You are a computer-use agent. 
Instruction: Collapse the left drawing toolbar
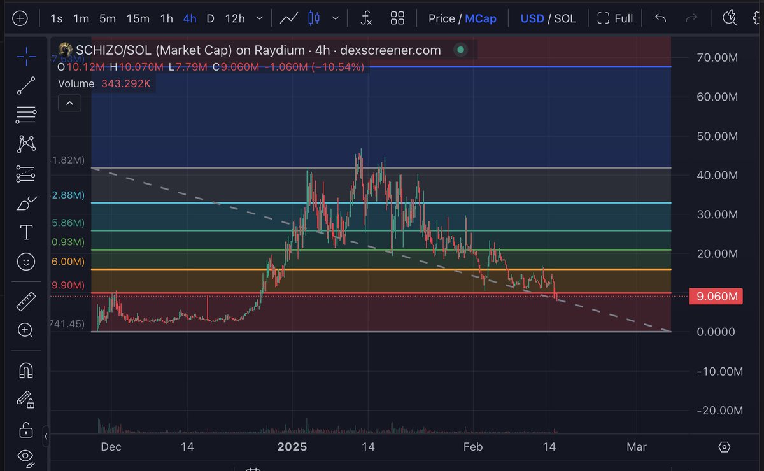46,437
